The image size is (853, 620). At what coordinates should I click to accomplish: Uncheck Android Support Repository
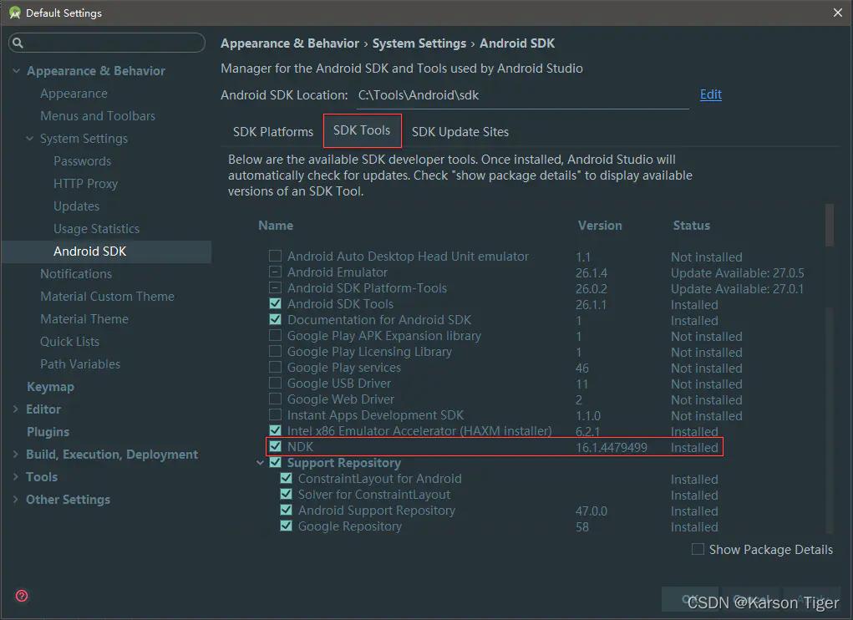(x=287, y=511)
